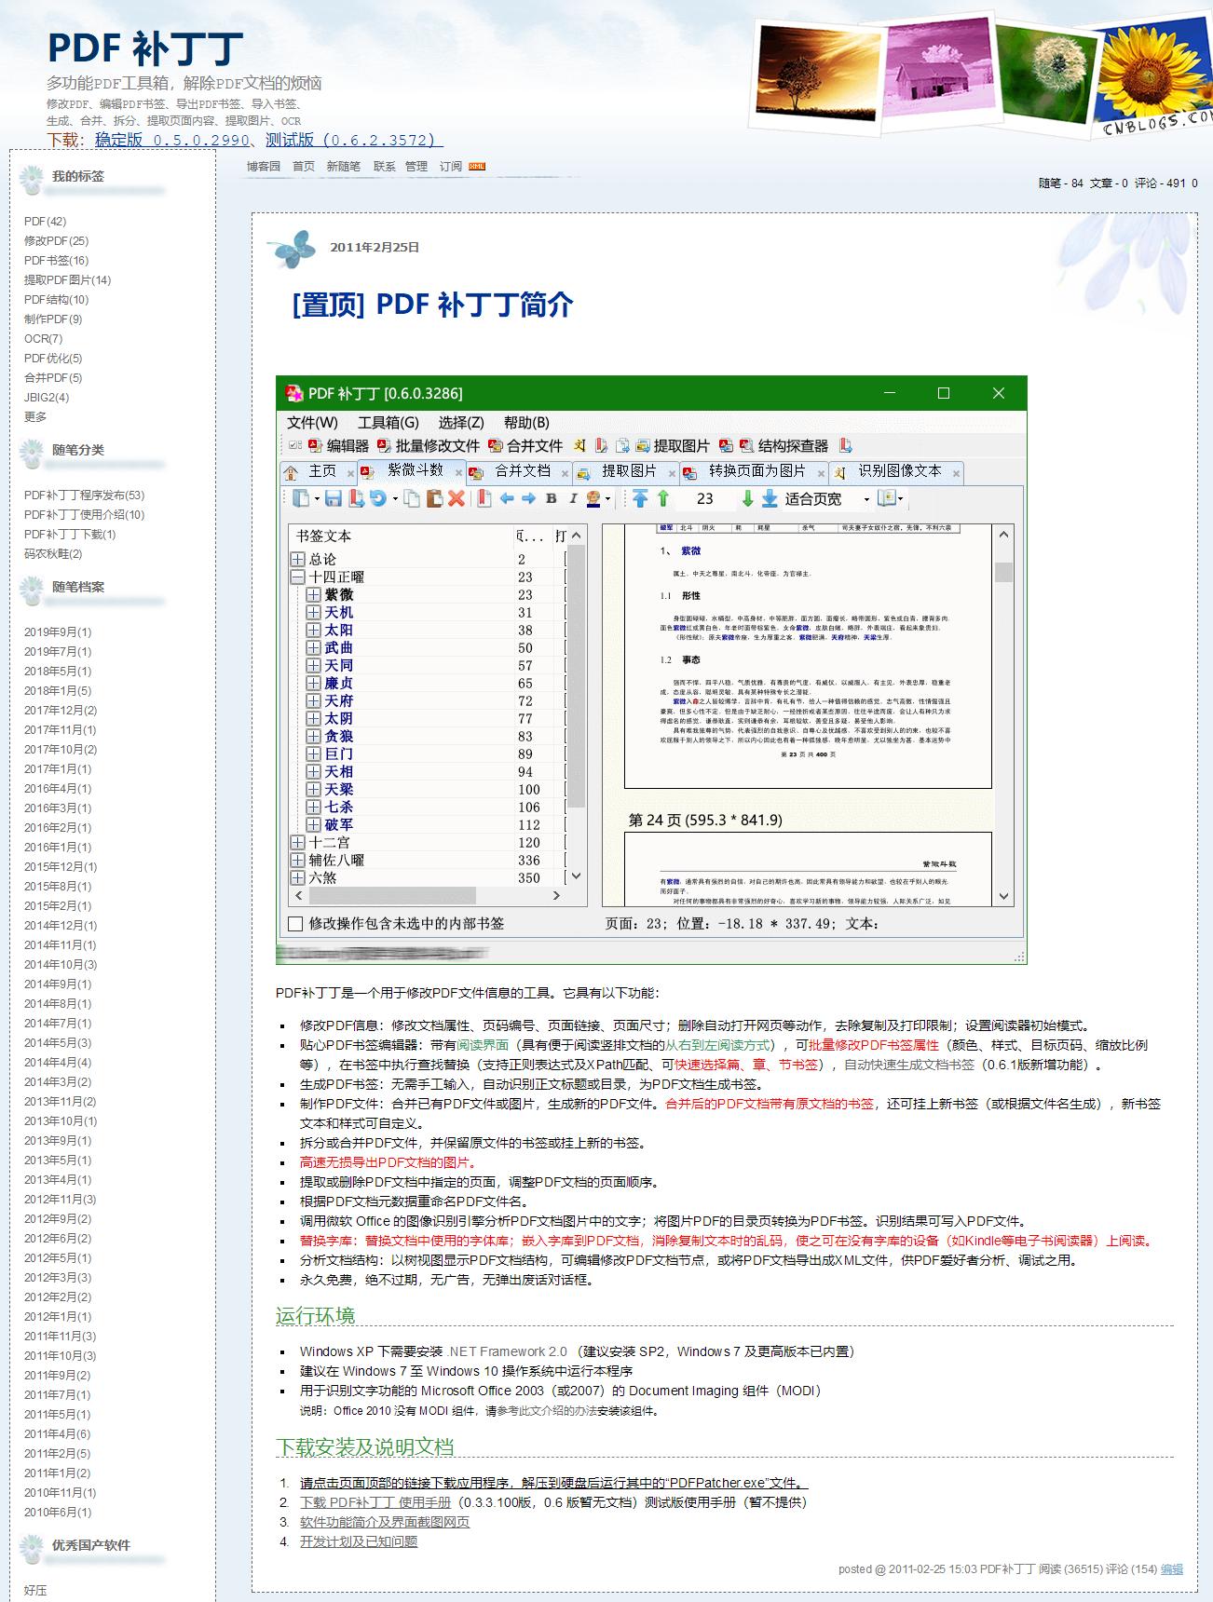Expand the 紫微 bookmark node
This screenshot has width=1213, height=1602.
click(314, 595)
